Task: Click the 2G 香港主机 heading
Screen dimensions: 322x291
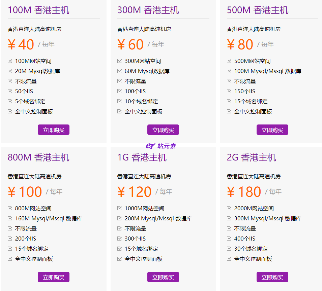Action: 251,157
